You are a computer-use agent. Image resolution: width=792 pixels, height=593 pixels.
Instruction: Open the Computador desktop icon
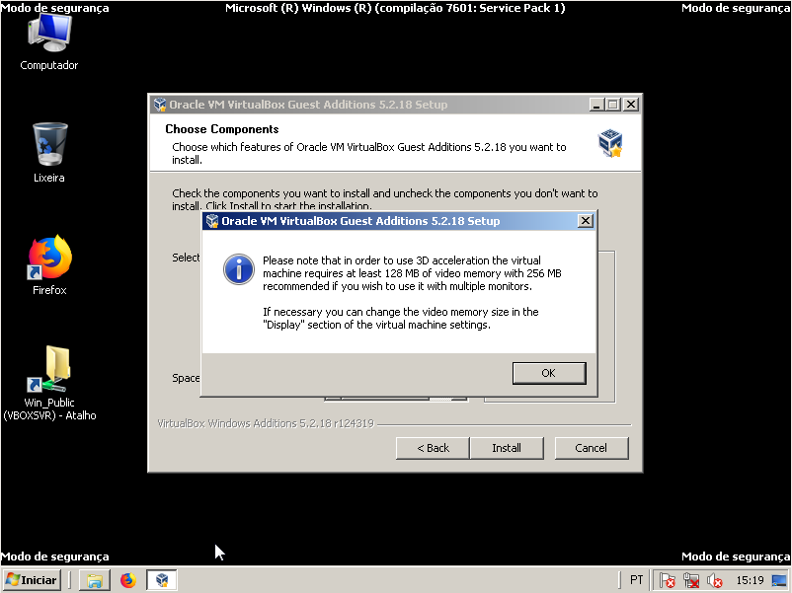tap(49, 42)
